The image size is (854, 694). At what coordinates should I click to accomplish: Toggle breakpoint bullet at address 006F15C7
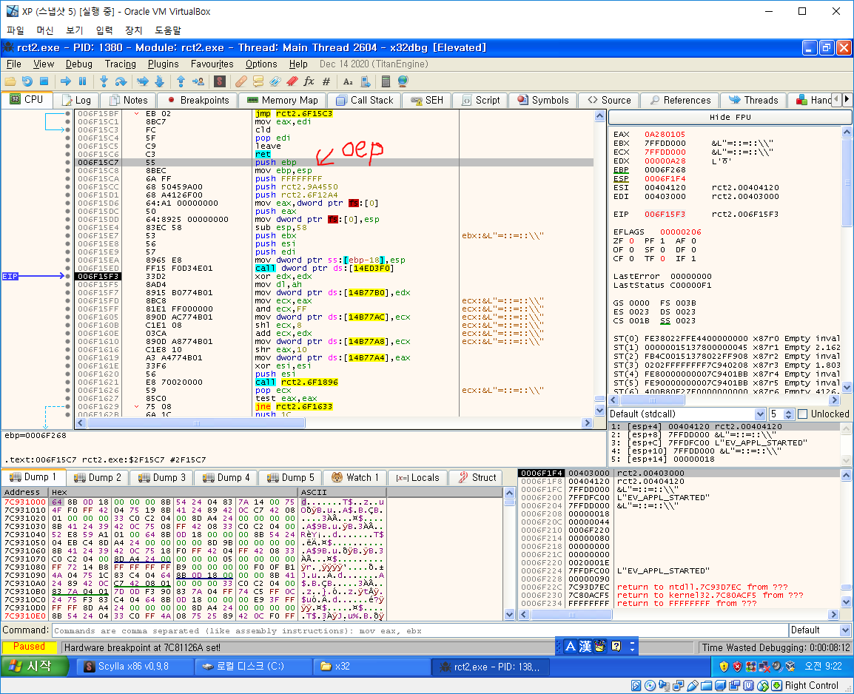click(67, 162)
